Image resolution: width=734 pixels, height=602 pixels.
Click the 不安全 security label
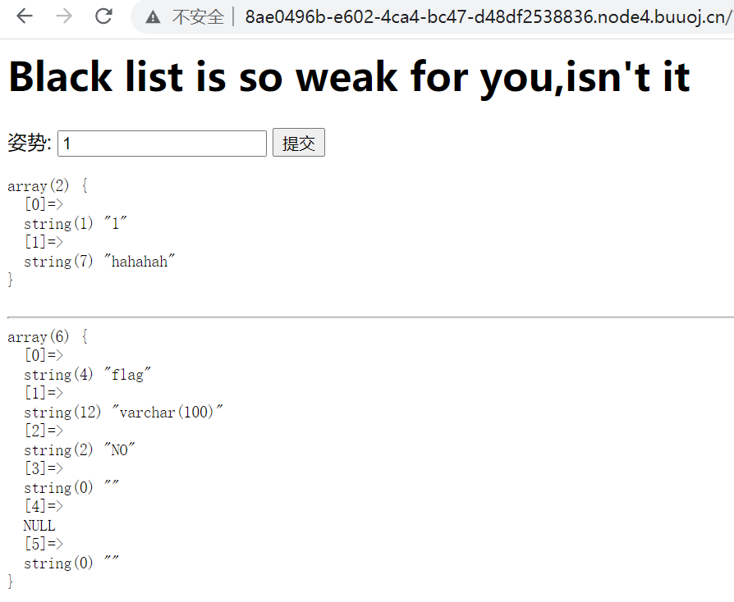pyautogui.click(x=197, y=17)
